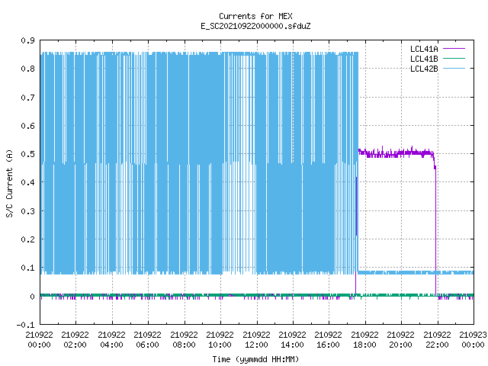Click the x-axis tick 210922 08:00
This screenshot has width=488, height=366.
pyautogui.click(x=184, y=340)
